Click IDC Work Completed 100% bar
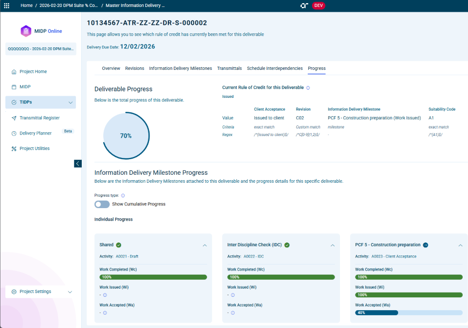Viewport: 468px width, 328px height. click(281, 277)
